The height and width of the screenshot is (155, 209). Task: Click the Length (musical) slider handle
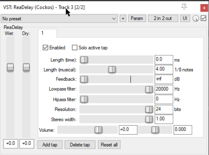click(112, 69)
